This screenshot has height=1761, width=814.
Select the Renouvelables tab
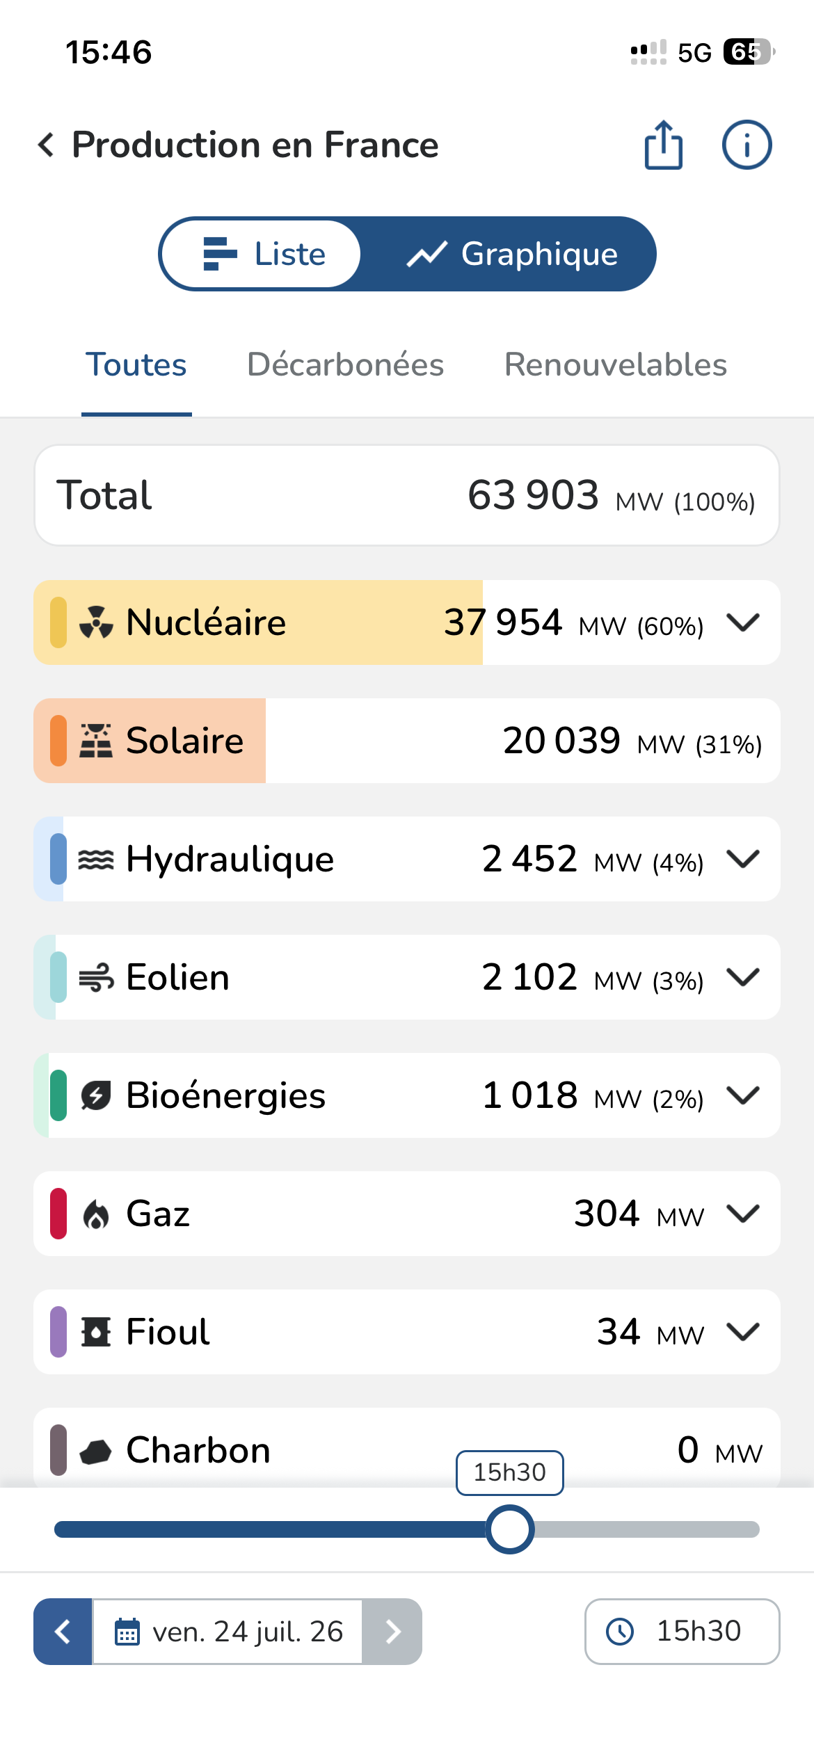616,365
